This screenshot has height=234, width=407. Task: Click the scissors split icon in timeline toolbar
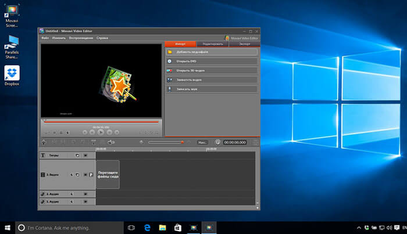[x=53, y=142]
